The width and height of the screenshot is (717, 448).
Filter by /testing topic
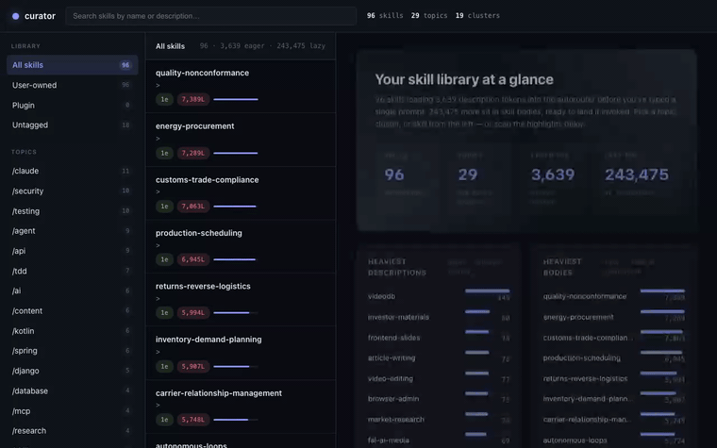coord(73,211)
